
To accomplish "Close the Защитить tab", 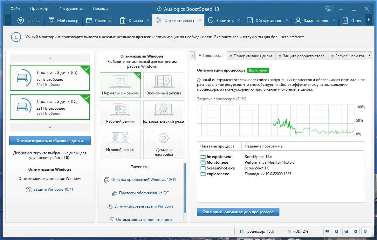I will 238,20.
